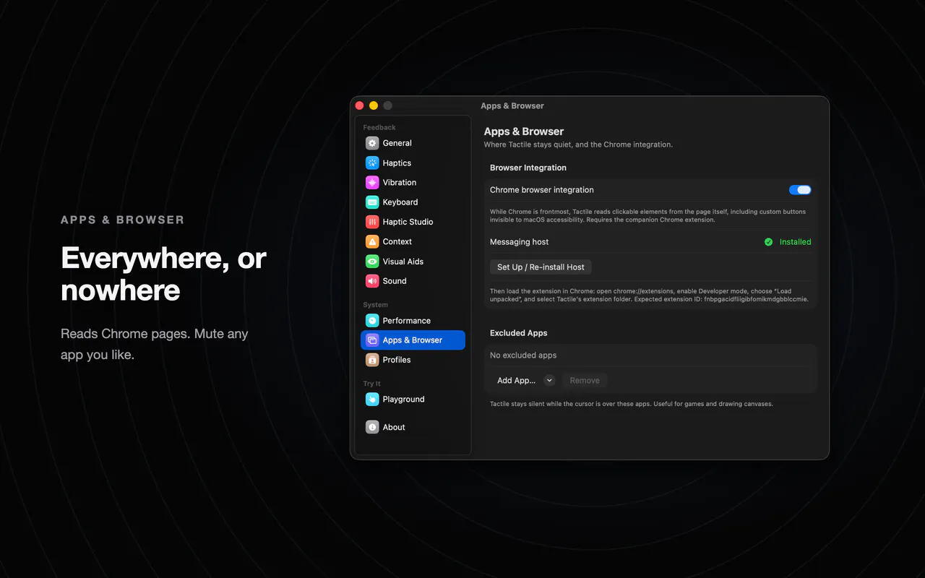925x578 pixels.
Task: Click the Keyboard sidebar icon
Action: pyautogui.click(x=372, y=202)
